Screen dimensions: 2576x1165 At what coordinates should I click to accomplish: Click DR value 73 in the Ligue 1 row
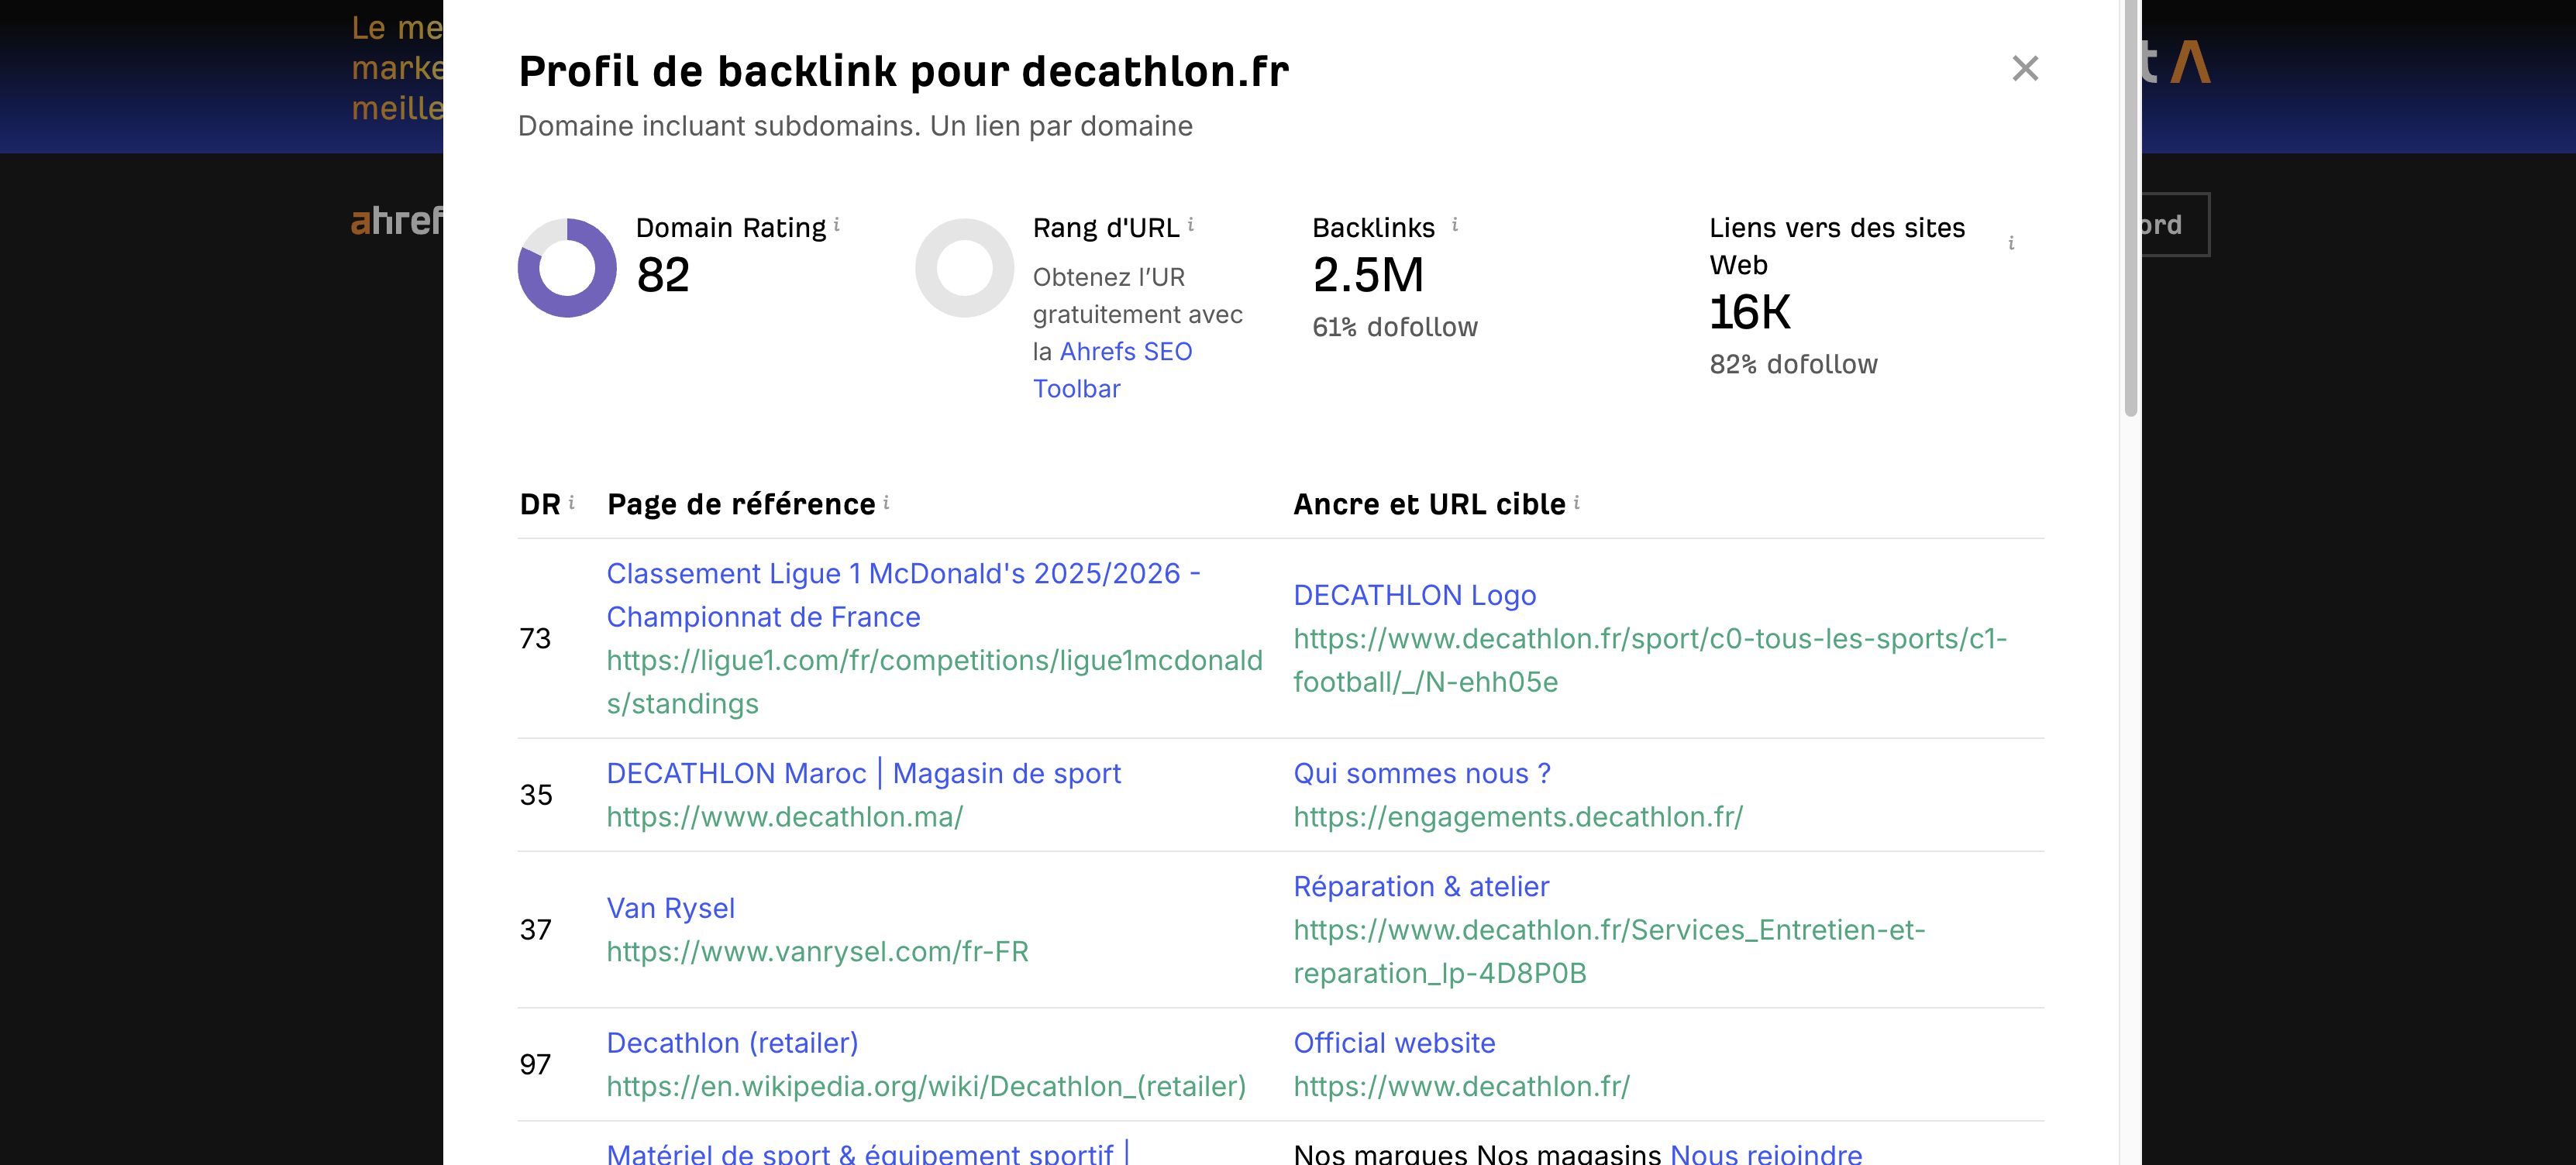click(535, 638)
